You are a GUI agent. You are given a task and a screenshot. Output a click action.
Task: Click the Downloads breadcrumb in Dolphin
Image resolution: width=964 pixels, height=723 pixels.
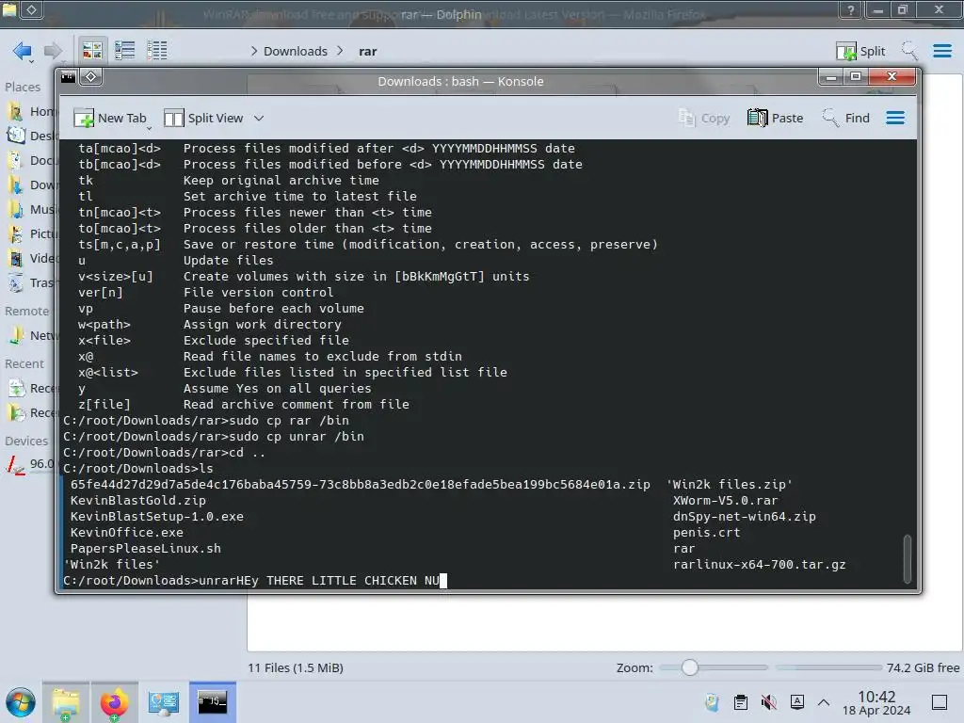(x=295, y=51)
